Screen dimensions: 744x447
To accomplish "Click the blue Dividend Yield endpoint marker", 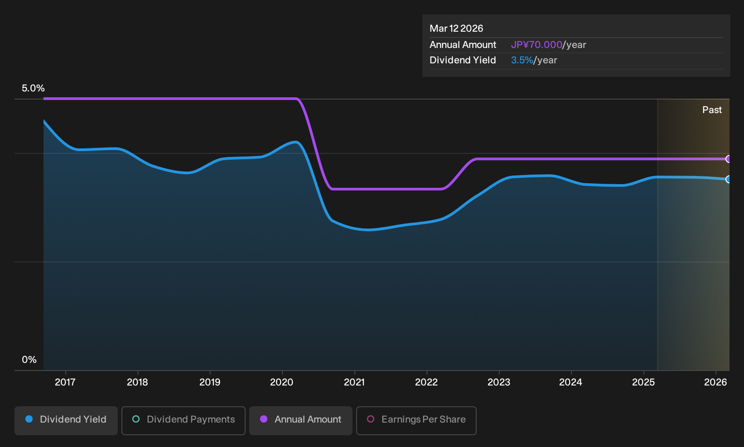I will click(729, 179).
